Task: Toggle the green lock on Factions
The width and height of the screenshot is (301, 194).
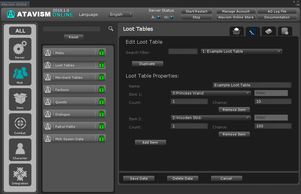Action: click(101, 90)
